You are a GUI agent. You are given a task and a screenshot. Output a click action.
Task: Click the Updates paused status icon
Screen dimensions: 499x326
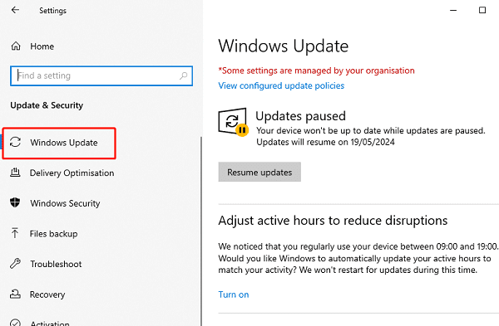[x=233, y=122]
